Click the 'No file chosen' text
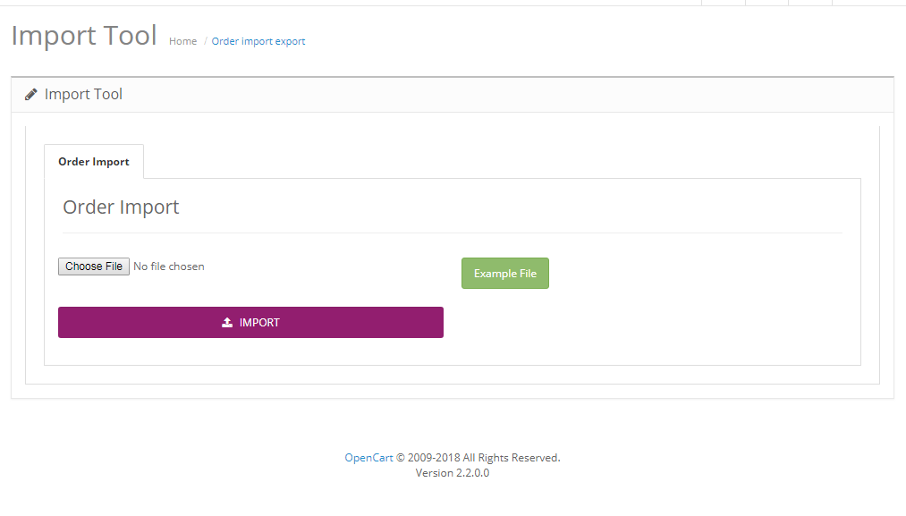 coord(169,266)
